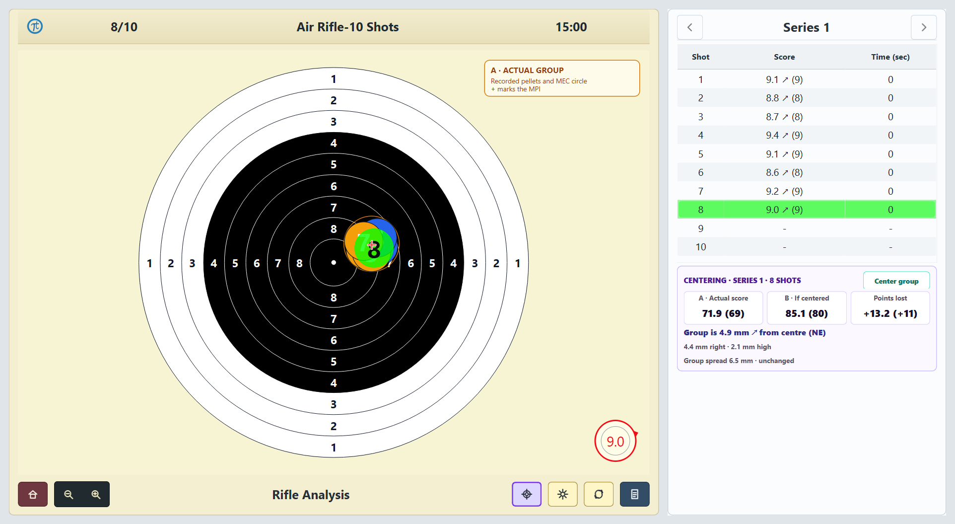Click the Rifle Analysis label
Viewport: 955px width, 524px height.
(311, 495)
